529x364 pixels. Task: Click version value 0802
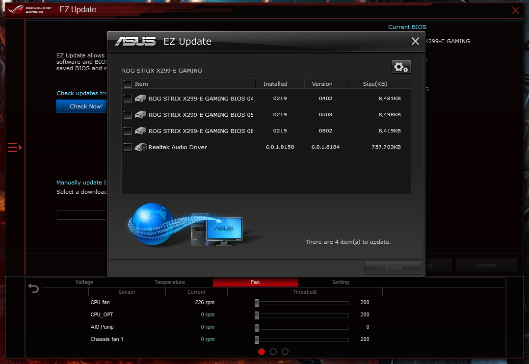click(x=325, y=130)
